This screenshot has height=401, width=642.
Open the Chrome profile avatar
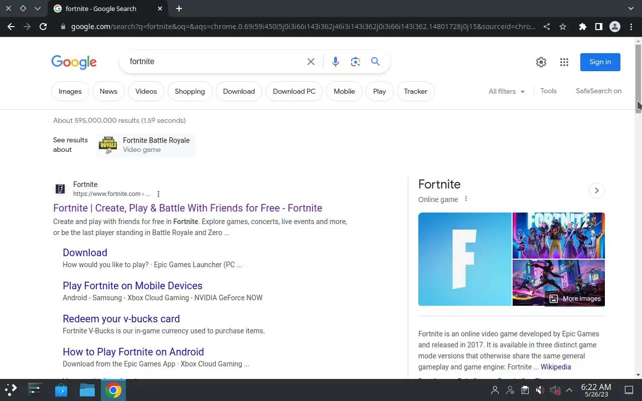point(615,27)
